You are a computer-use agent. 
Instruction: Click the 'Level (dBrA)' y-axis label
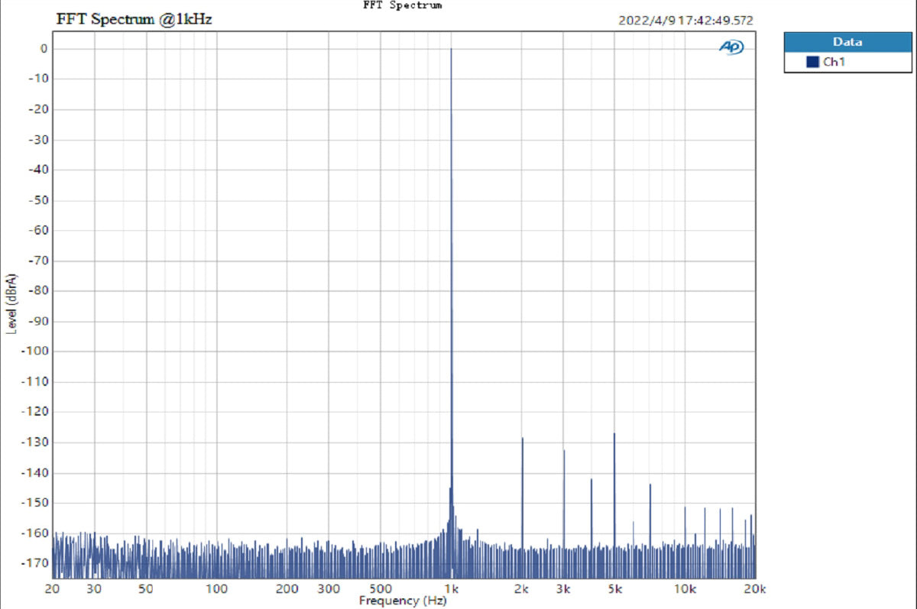[11, 303]
